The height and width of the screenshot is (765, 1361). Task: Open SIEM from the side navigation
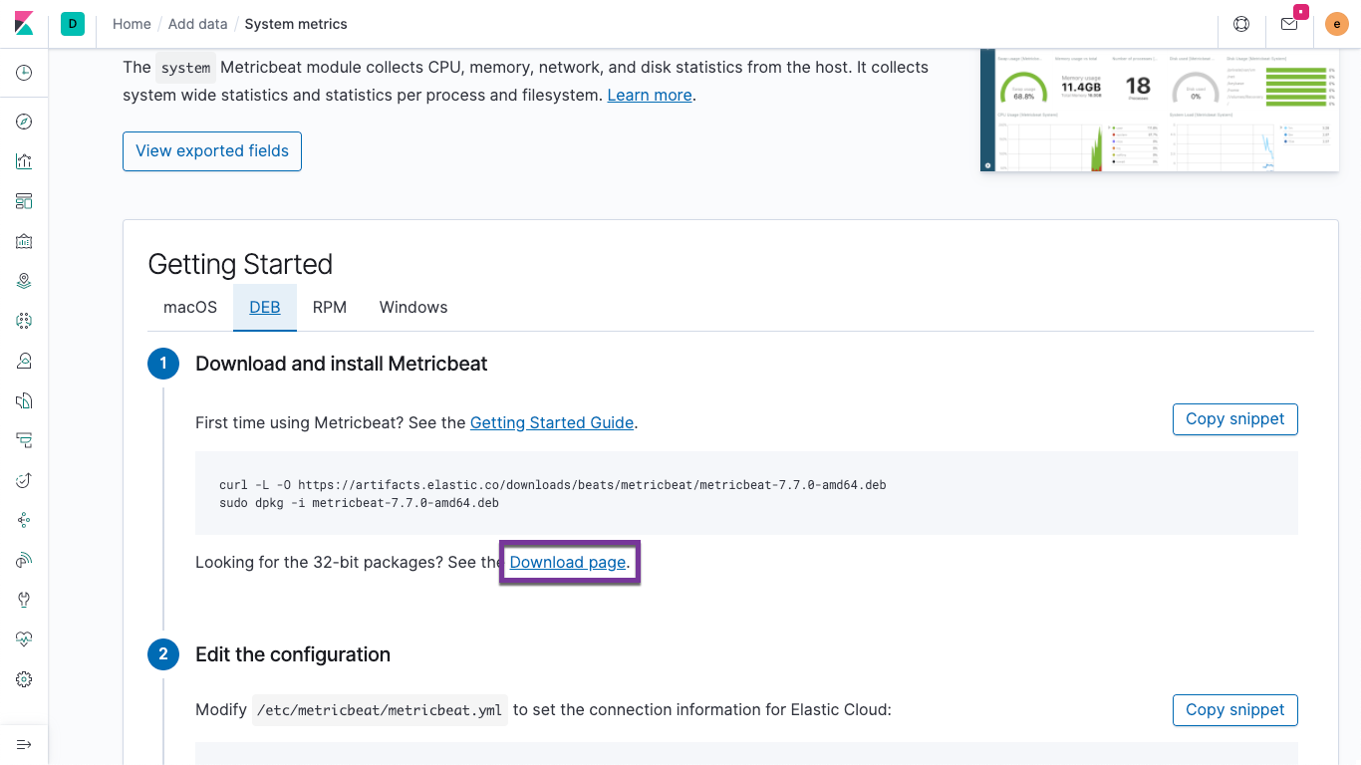coord(24,560)
